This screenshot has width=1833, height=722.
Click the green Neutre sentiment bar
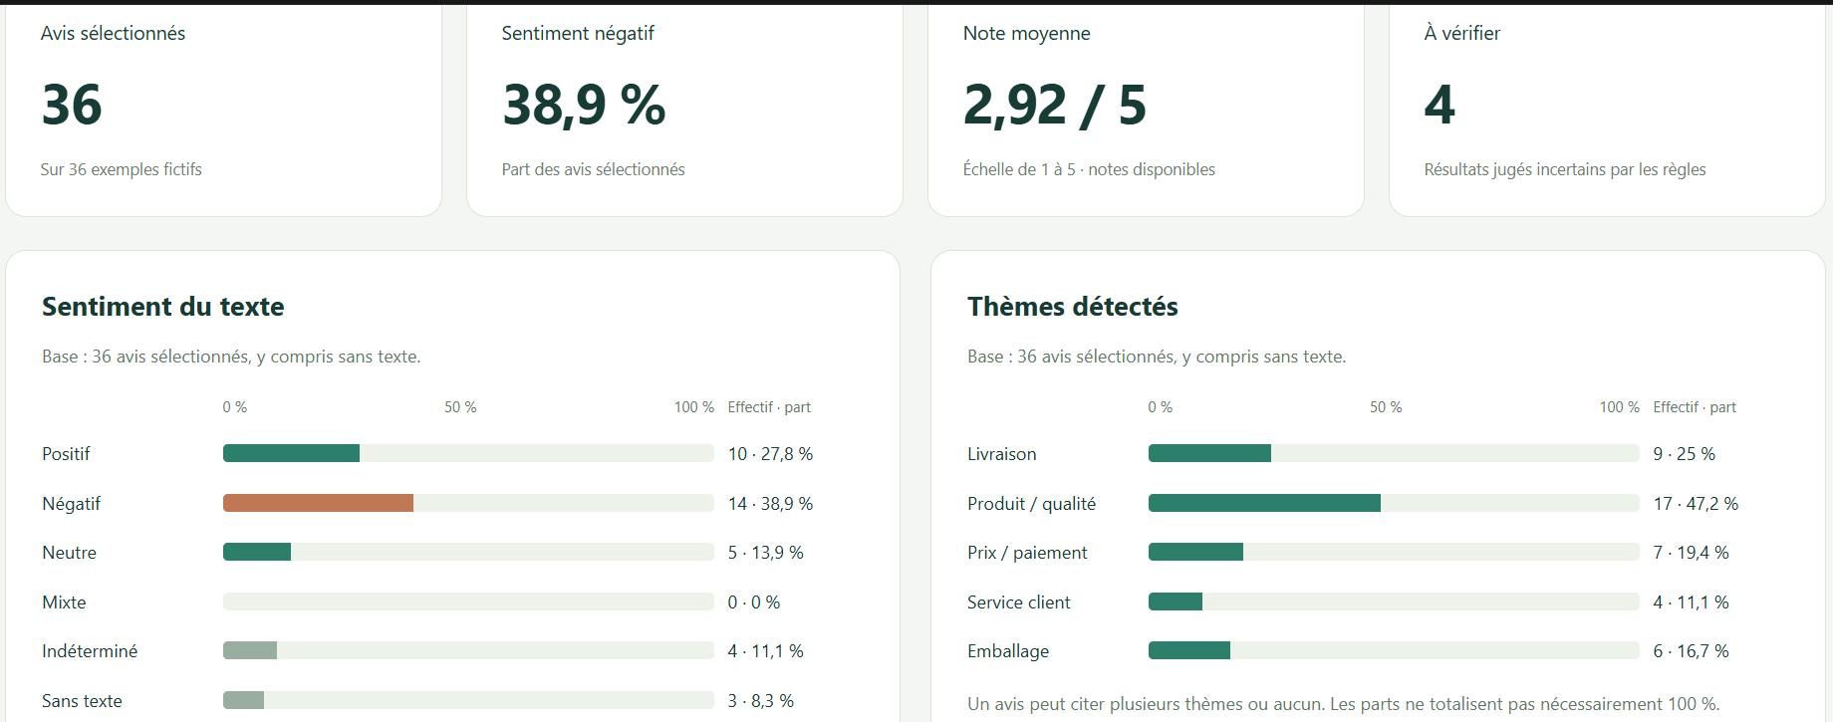click(x=257, y=552)
